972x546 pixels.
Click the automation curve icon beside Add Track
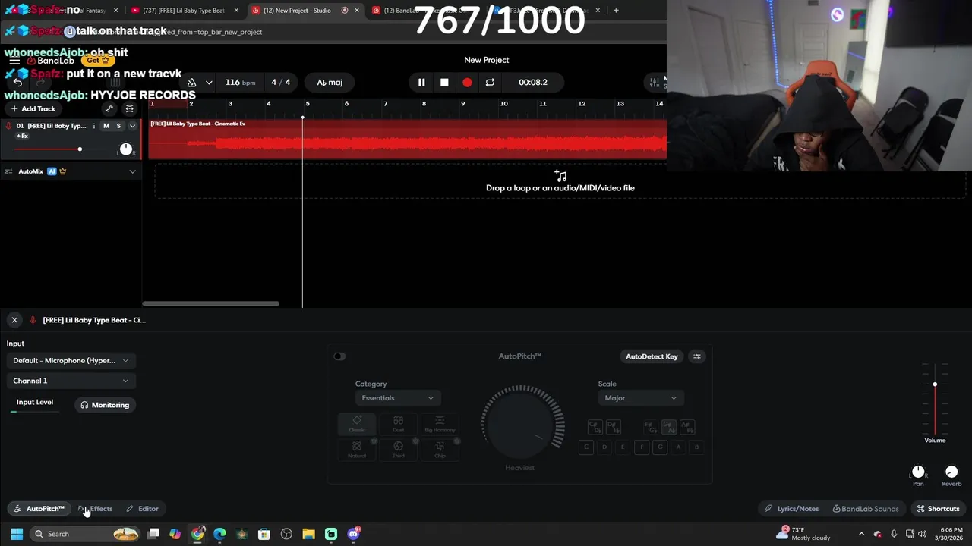coord(109,108)
